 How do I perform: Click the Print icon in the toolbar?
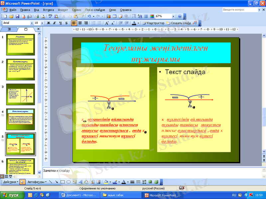click(x=37, y=16)
